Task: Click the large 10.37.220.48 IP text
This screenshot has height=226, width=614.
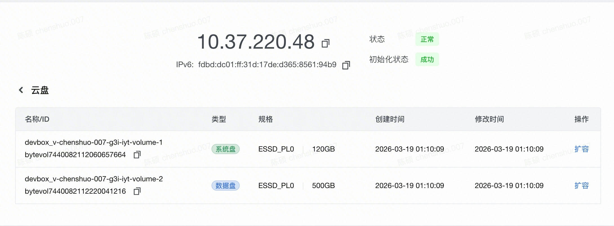Action: tap(256, 42)
